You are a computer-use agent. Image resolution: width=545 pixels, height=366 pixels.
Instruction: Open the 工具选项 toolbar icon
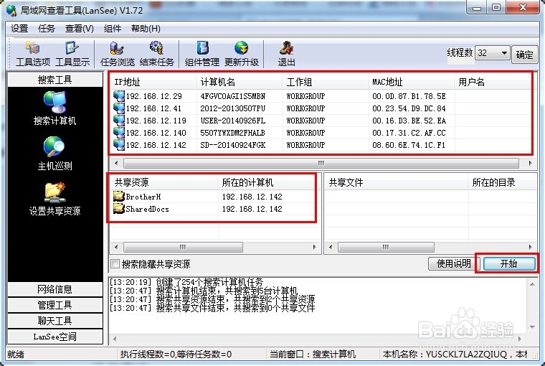(x=33, y=54)
